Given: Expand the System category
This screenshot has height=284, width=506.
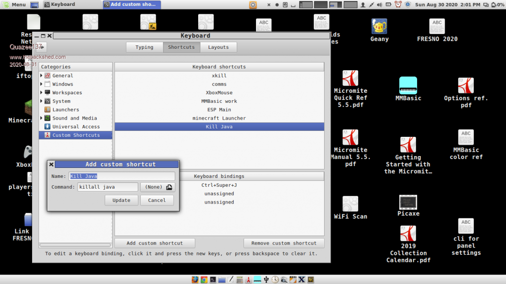Looking at the screenshot, I should [x=42, y=101].
